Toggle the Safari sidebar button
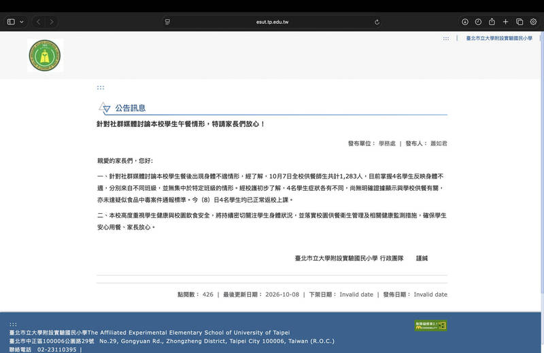544x353 pixels. pos(11,22)
